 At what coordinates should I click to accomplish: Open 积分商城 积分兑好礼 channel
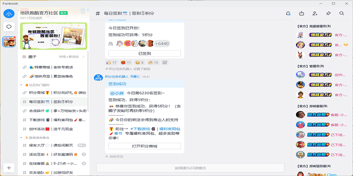pyautogui.click(x=53, y=93)
